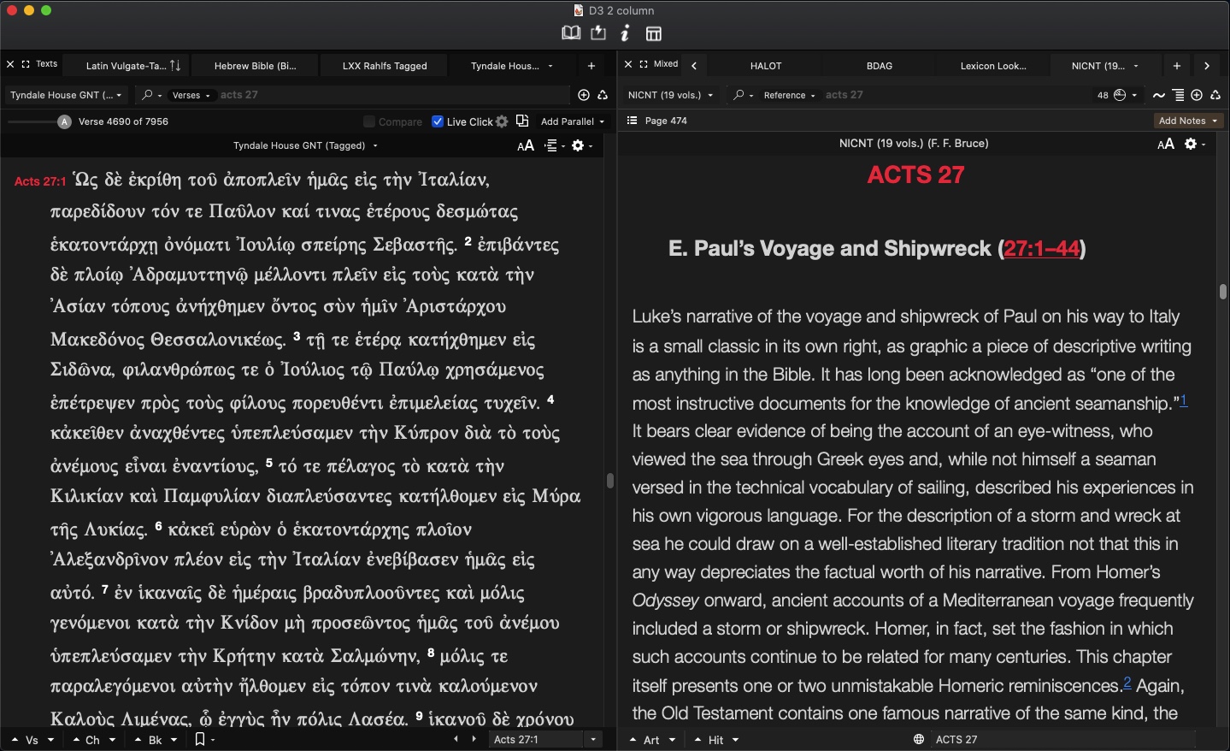The width and height of the screenshot is (1230, 751).
Task: Open the Live Click settings gear
Action: click(x=501, y=121)
